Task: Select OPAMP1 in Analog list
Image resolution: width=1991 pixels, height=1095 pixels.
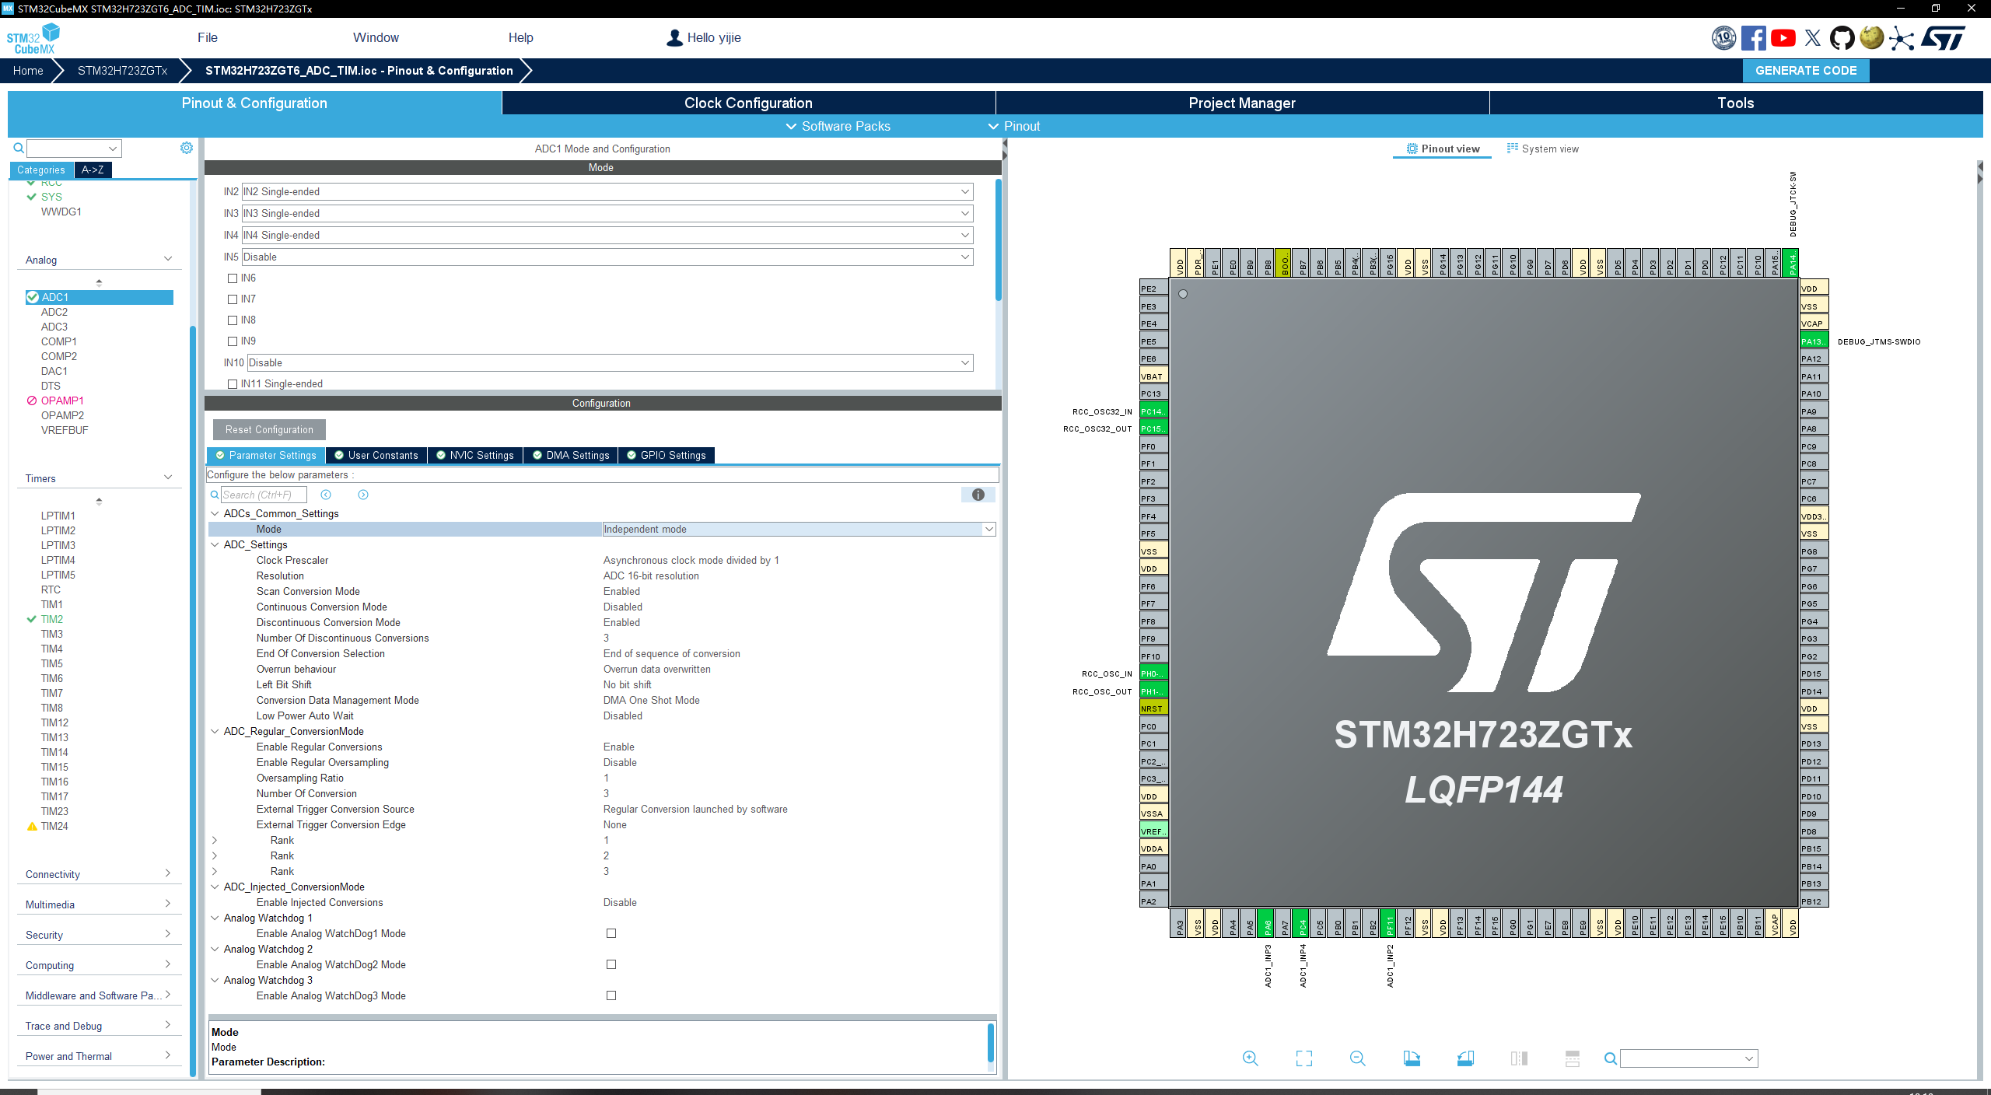Action: 62,401
